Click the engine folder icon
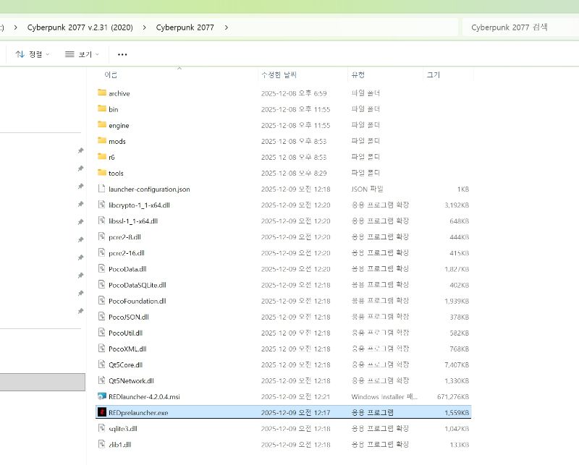Image resolution: width=579 pixels, height=465 pixels. point(102,125)
